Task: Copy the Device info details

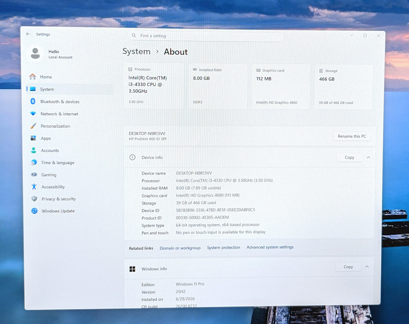Action: tap(349, 157)
